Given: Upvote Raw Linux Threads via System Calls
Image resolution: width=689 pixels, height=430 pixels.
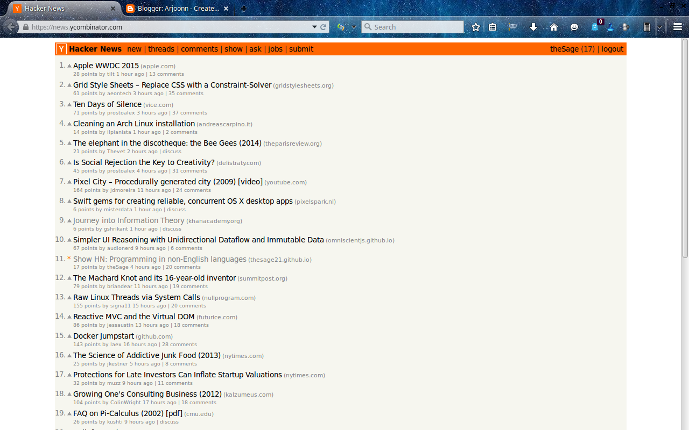Looking at the screenshot, I should (x=69, y=297).
